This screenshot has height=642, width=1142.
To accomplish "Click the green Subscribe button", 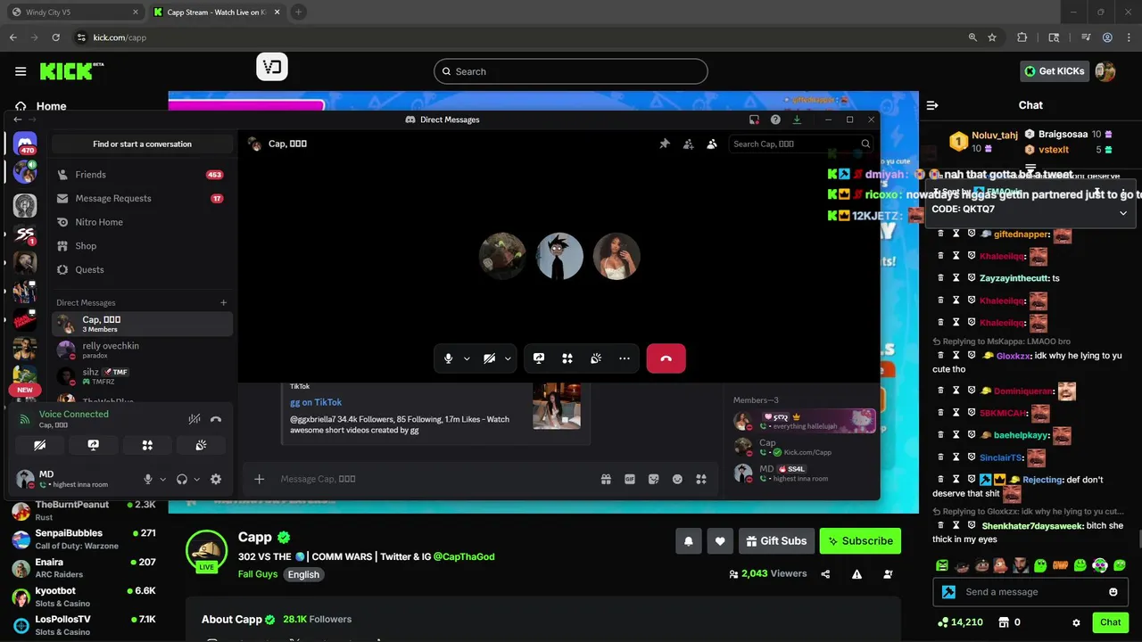I will (860, 541).
